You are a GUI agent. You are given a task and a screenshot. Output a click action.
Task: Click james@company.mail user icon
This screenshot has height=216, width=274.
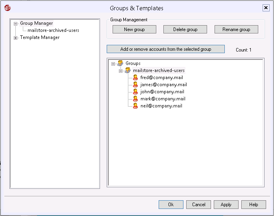point(135,85)
